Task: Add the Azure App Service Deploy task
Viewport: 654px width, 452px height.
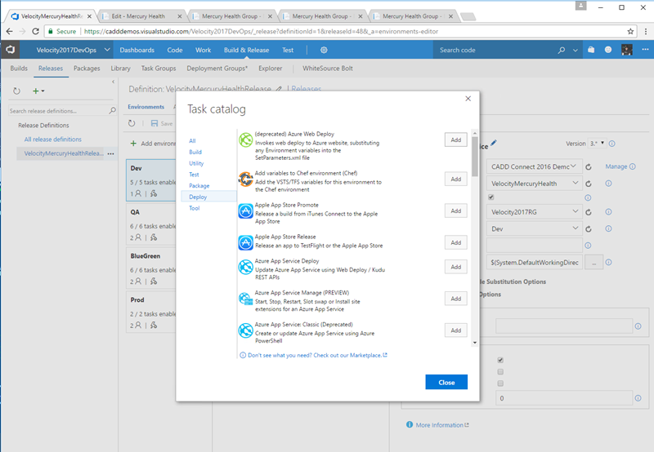Action: coord(456,267)
